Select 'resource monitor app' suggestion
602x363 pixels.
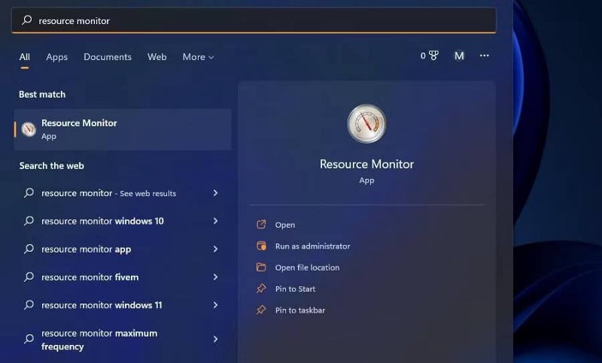tap(123, 249)
